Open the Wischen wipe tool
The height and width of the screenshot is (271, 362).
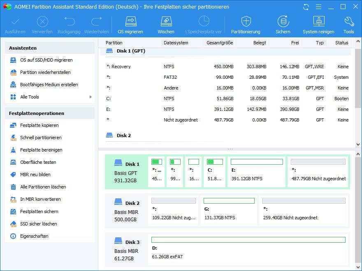tap(166, 25)
